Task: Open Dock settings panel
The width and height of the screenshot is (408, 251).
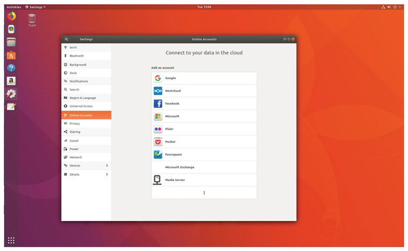Action: (86, 73)
